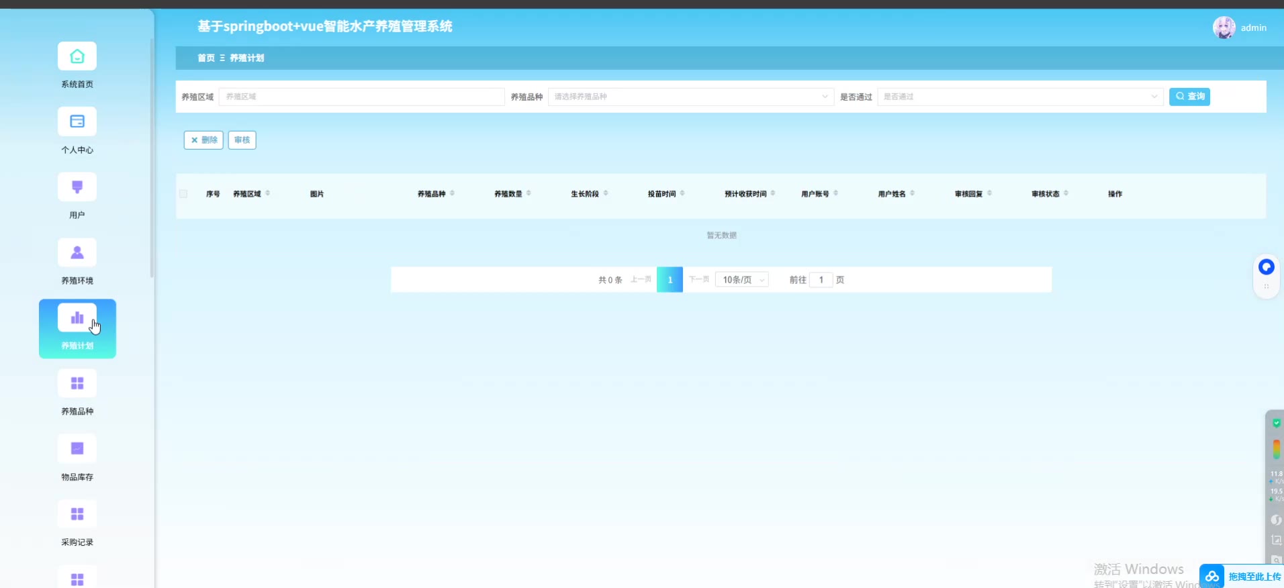1284x588 pixels.
Task: Click the 养殖计划 breadcrumb text
Action: (x=247, y=58)
